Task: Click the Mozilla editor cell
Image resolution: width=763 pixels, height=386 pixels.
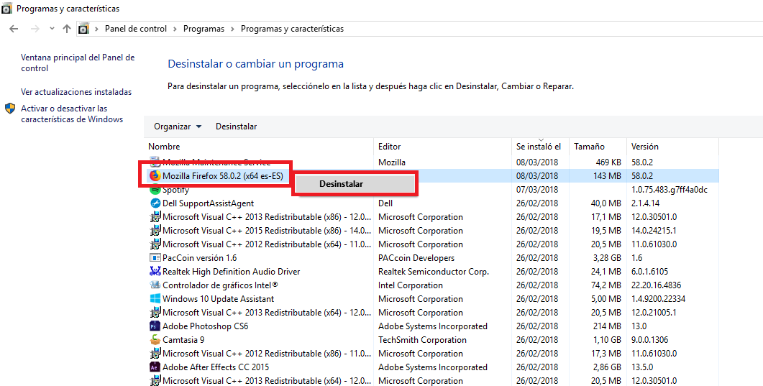Action: pyautogui.click(x=392, y=162)
